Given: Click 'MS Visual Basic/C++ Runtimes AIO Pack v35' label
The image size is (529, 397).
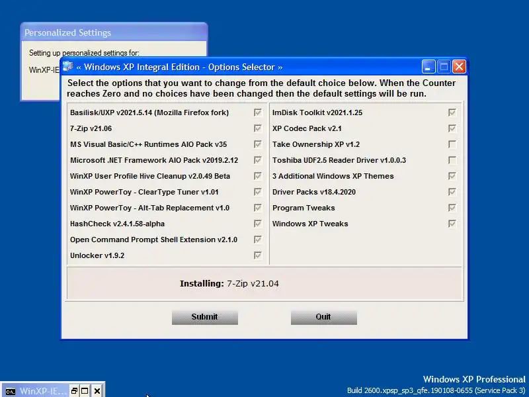Looking at the screenshot, I should click(x=148, y=144).
